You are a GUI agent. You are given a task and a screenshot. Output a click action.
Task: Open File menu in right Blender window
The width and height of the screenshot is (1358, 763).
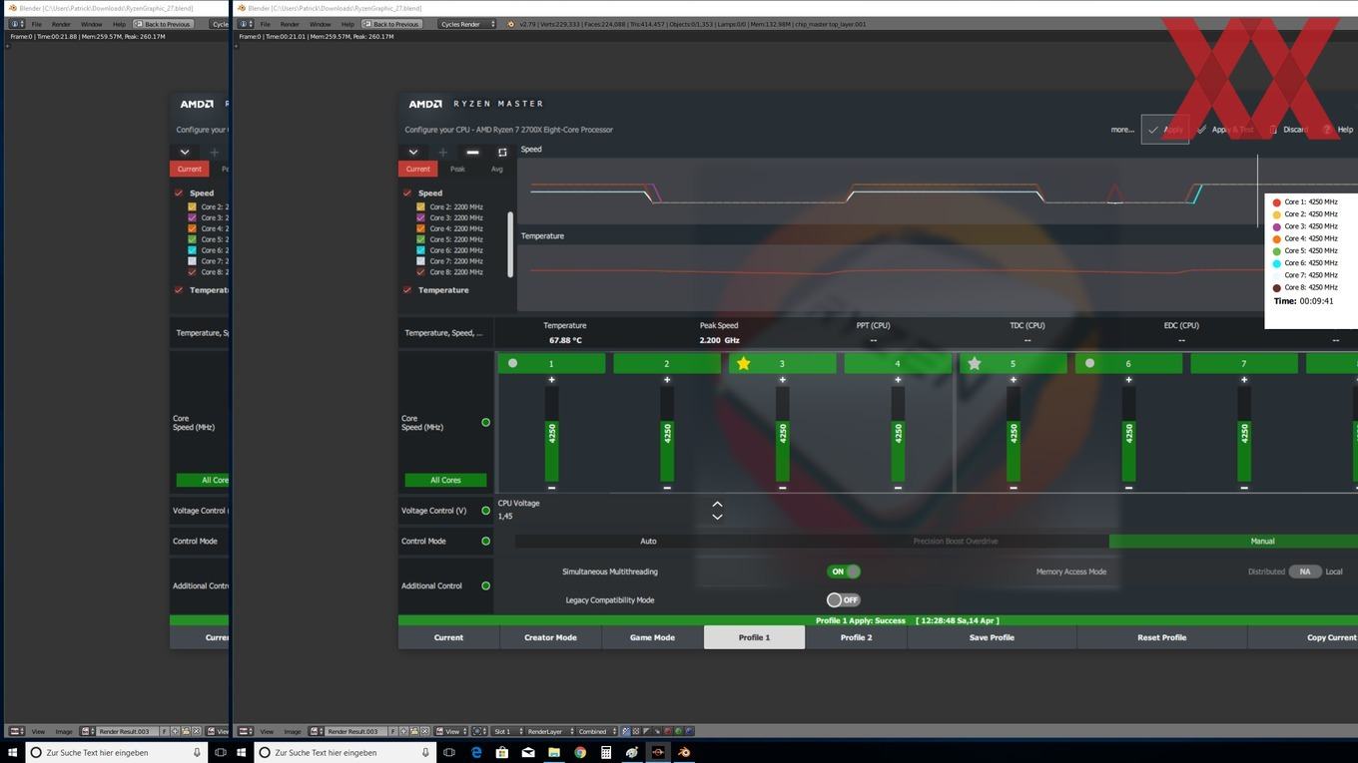click(264, 24)
